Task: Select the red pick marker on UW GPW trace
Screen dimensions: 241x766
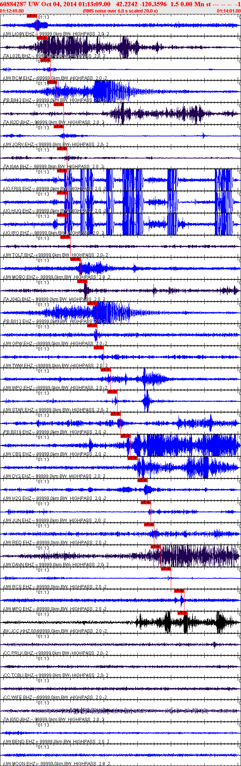Action: [x=92, y=325]
